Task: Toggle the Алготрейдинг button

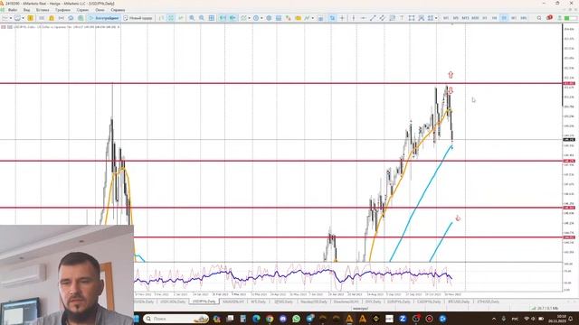Action: tap(104, 18)
